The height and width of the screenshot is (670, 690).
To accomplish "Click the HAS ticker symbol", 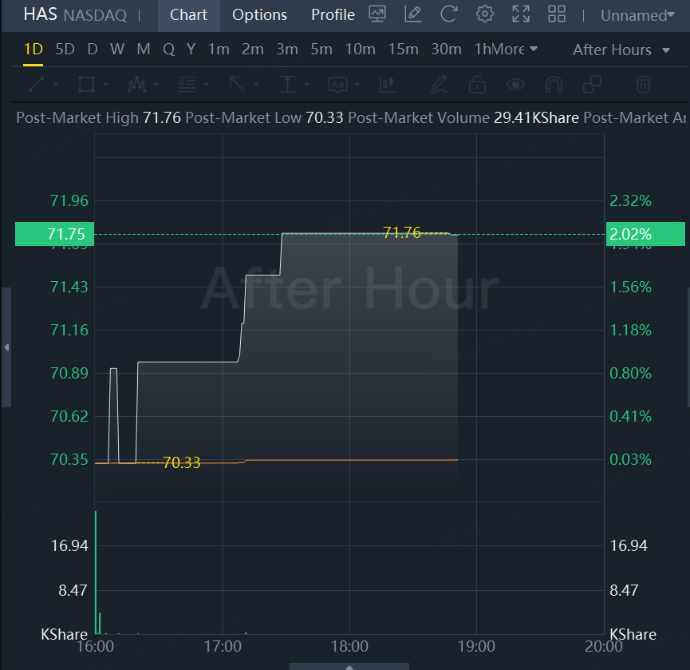I will point(39,15).
